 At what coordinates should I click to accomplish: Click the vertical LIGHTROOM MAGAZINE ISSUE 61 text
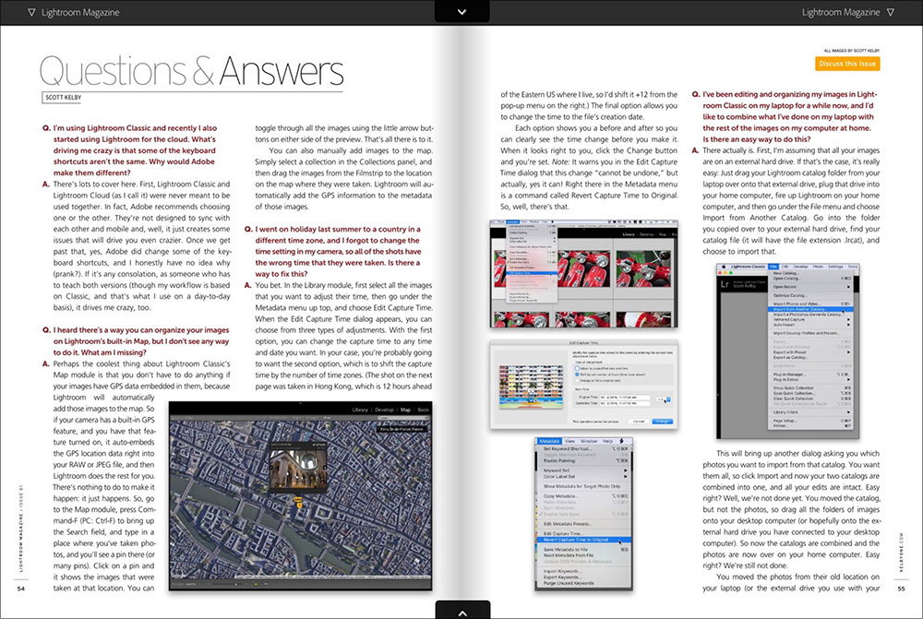pyautogui.click(x=21, y=528)
